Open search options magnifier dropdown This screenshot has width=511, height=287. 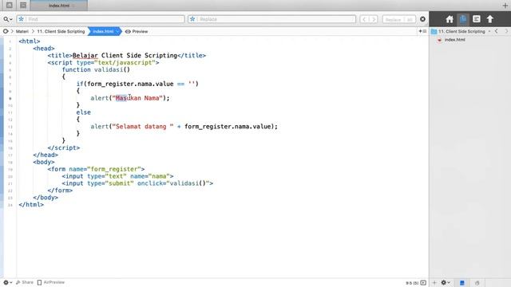click(x=7, y=19)
